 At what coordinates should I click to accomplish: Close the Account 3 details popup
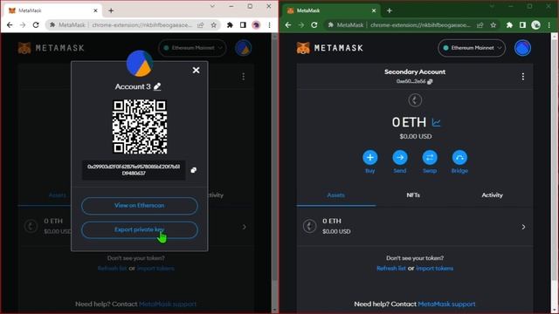(196, 70)
